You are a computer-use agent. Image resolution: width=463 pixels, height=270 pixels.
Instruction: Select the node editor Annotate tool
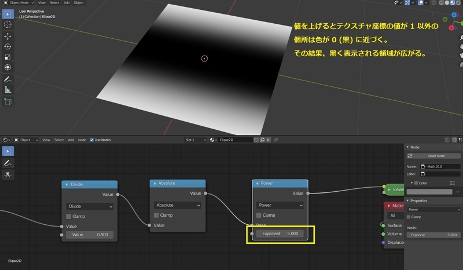tap(8, 163)
